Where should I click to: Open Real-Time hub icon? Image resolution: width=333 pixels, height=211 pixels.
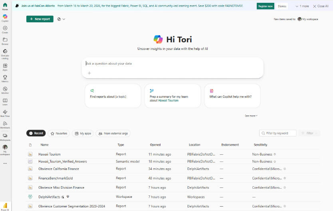[5, 113]
